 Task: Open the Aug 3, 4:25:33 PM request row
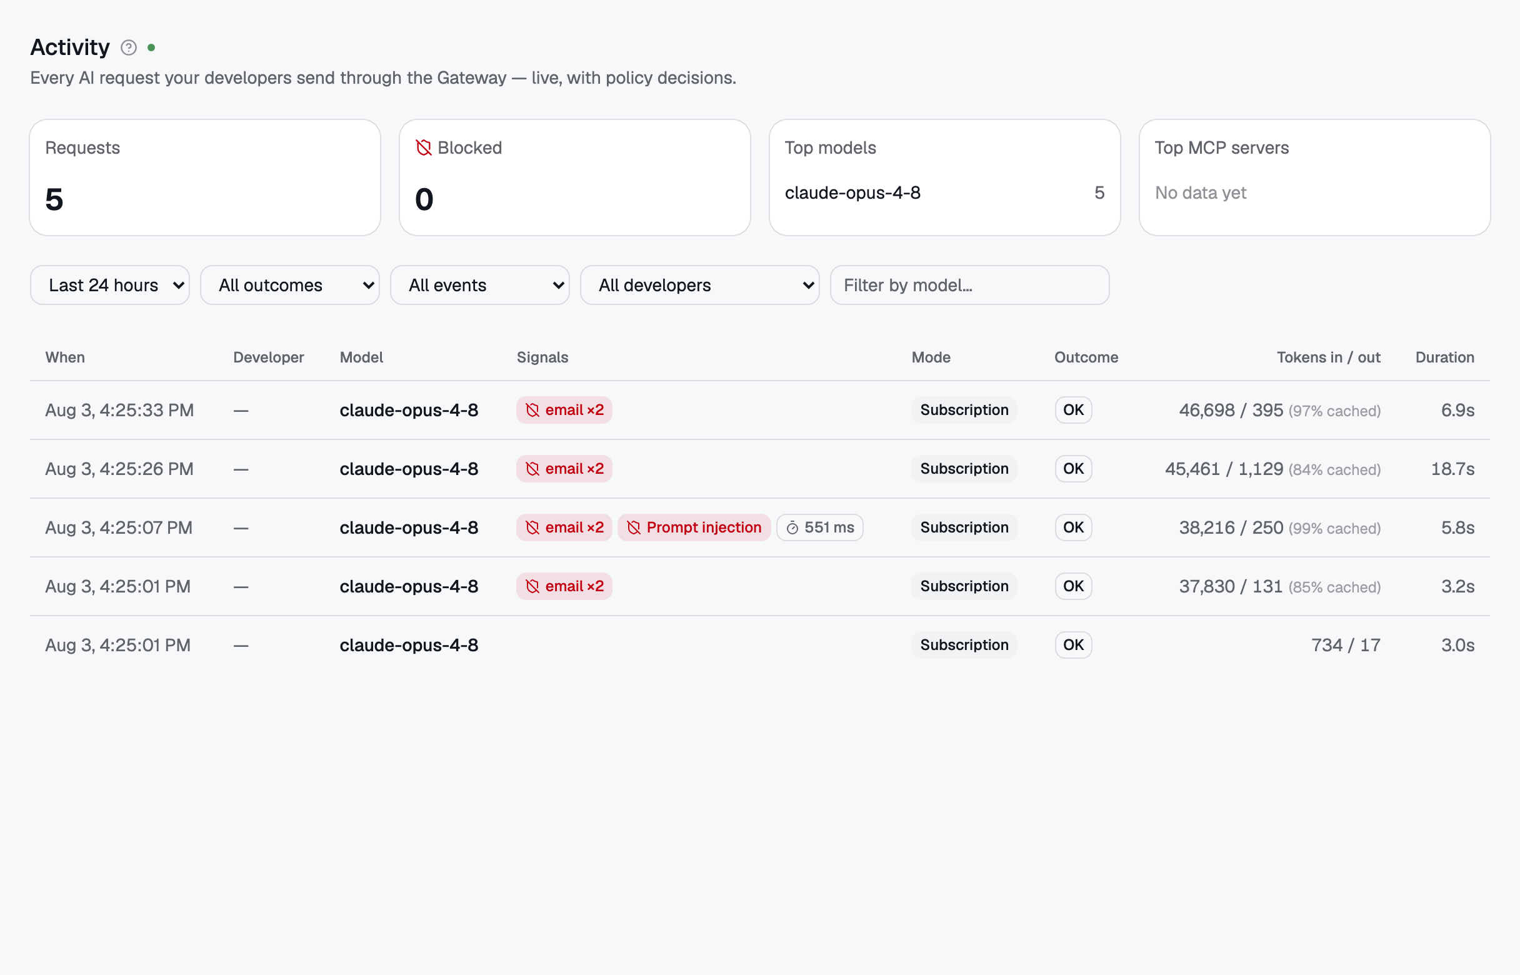pos(759,410)
